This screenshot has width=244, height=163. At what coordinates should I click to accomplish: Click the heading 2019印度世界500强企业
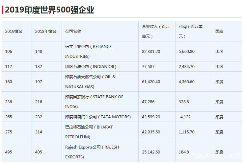pyautogui.click(x=50, y=10)
